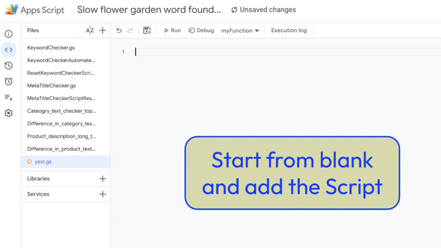Open the Execution log
The height and width of the screenshot is (248, 441).
(x=289, y=30)
